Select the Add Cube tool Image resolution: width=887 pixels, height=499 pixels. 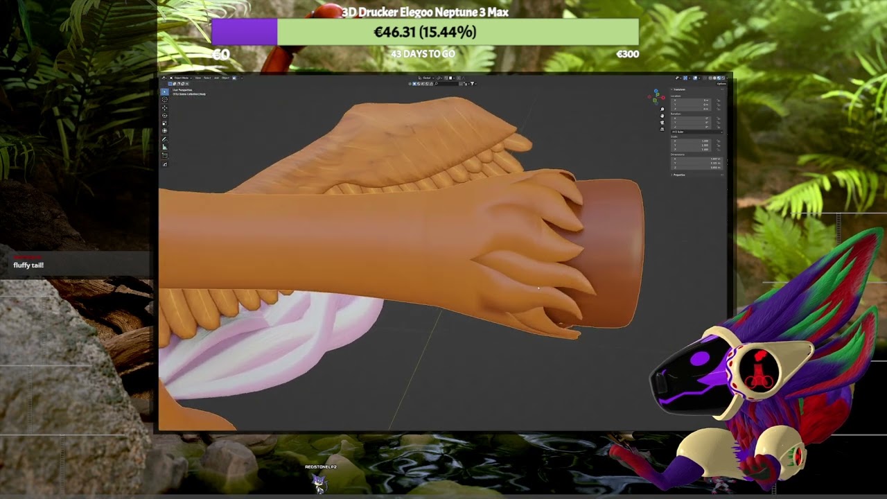(164, 156)
